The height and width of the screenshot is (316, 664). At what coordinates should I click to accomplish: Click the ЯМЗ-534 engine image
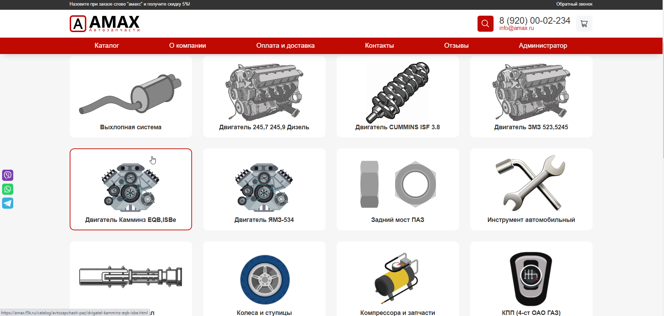(x=264, y=187)
